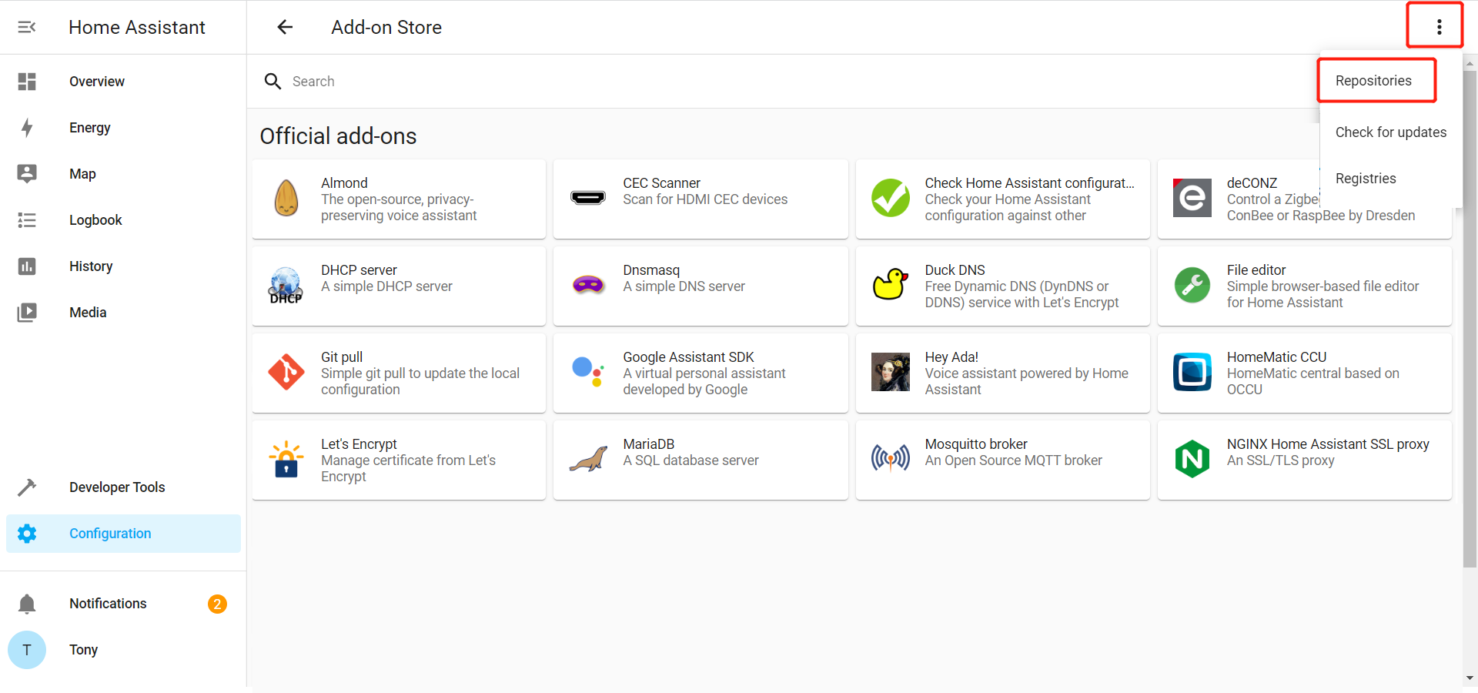Click the green checkmark configuration icon
The height and width of the screenshot is (693, 1478).
pos(891,198)
